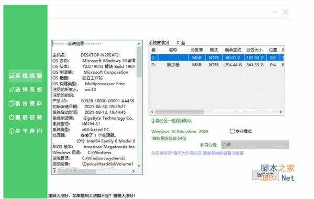
Task: Click the 当前系统位数:64位 text
Action: (169, 138)
